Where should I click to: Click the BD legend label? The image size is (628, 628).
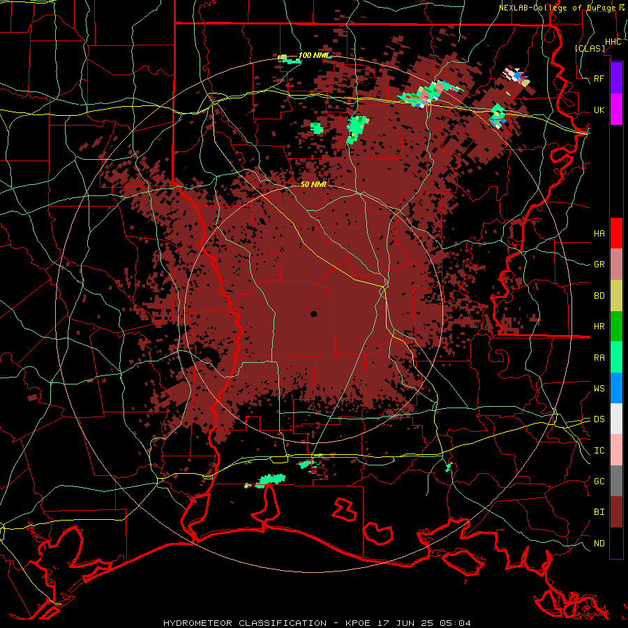(x=599, y=296)
